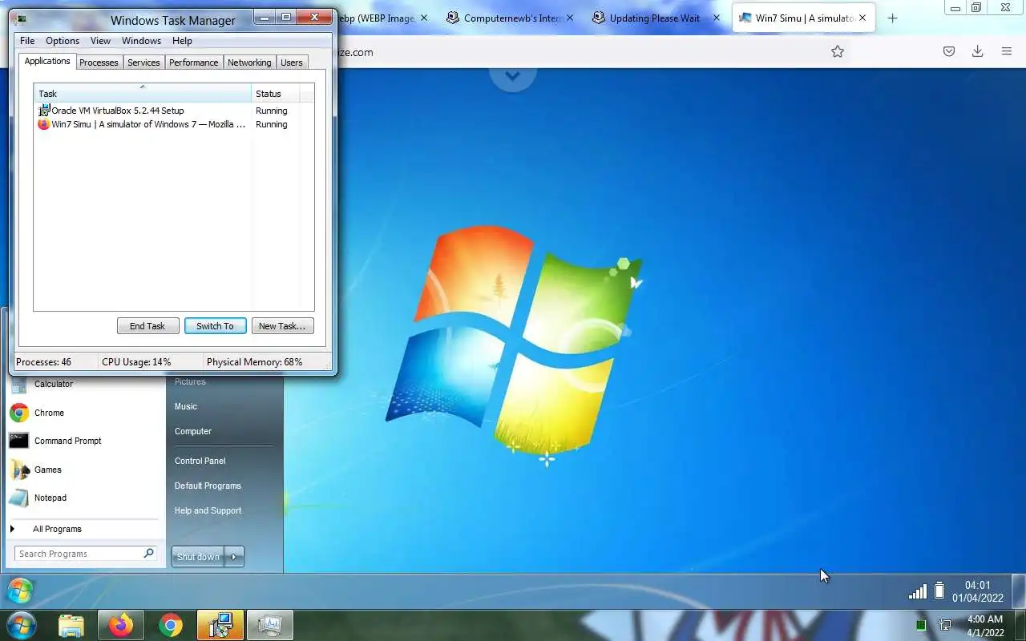Switch to the Processes tab
Image resolution: width=1026 pixels, height=641 pixels.
pyautogui.click(x=99, y=62)
